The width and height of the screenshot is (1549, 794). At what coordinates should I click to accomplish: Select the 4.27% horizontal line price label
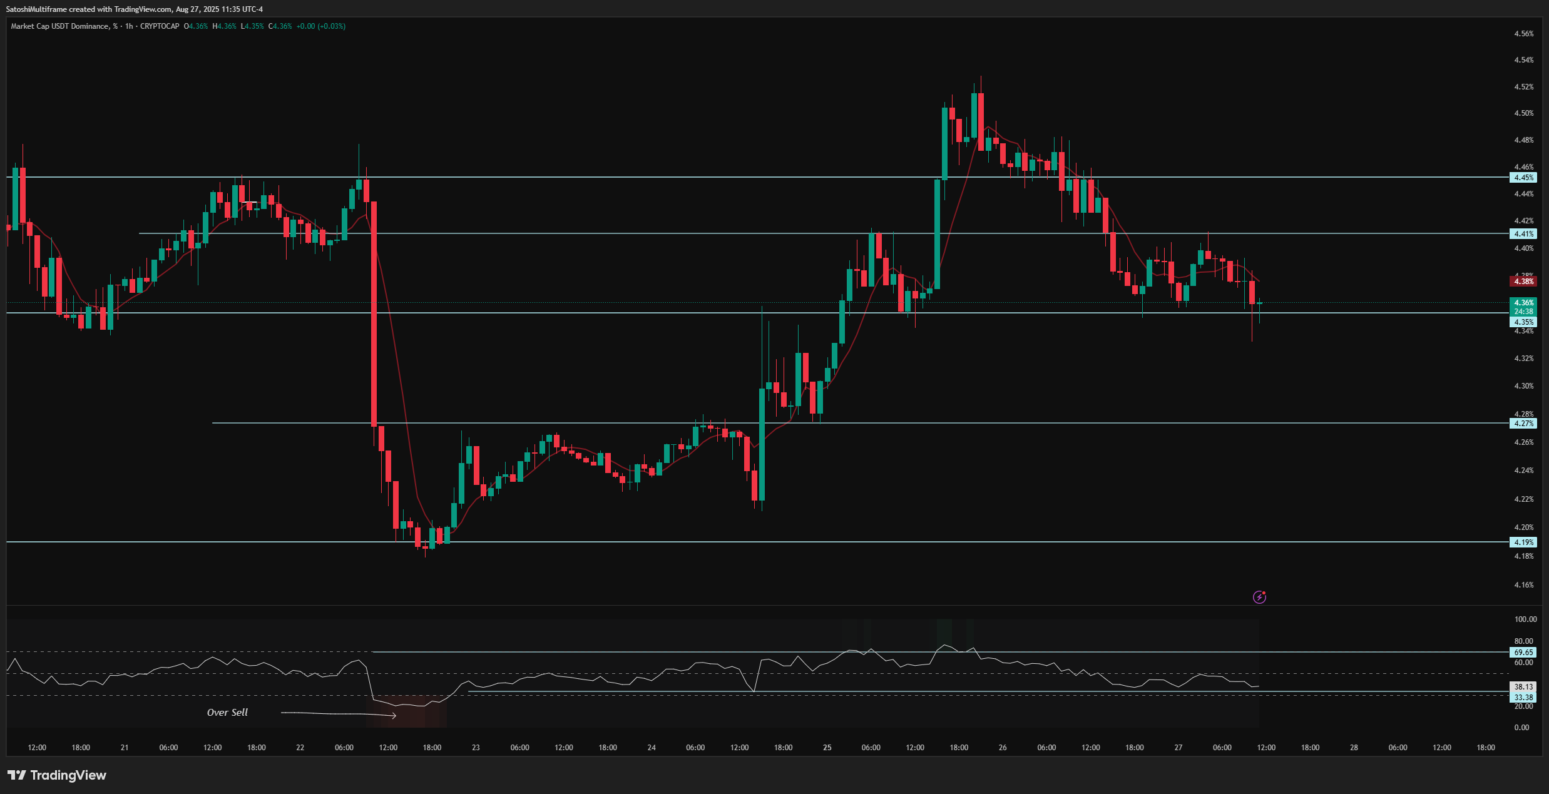1523,424
